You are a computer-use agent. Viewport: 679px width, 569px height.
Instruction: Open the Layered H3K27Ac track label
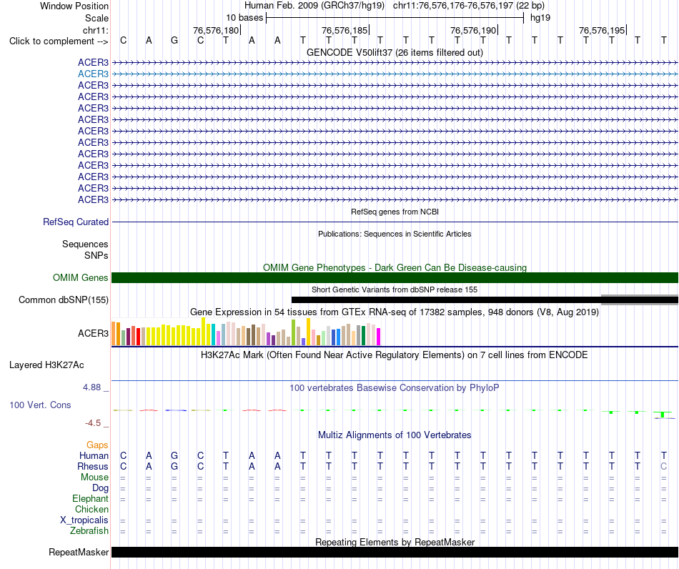click(x=46, y=365)
